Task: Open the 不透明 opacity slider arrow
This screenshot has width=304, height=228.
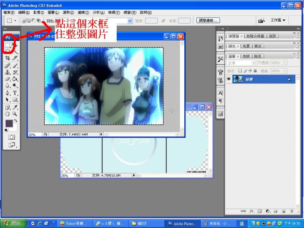Action: tap(284, 63)
